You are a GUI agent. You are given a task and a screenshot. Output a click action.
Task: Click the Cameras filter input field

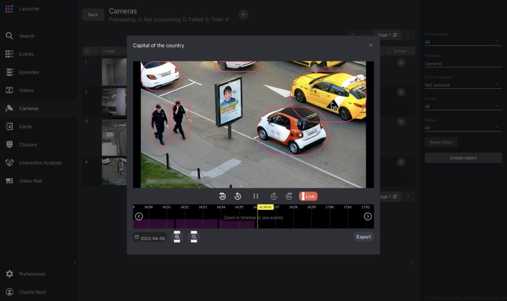click(x=463, y=63)
